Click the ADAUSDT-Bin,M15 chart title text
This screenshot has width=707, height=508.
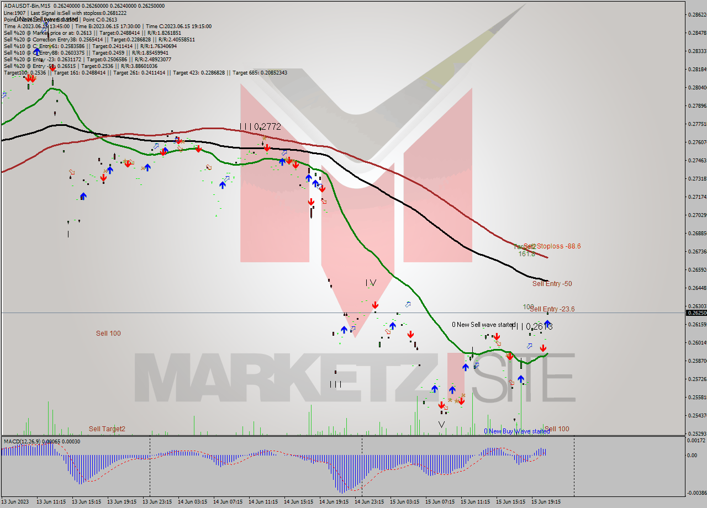tap(26, 6)
